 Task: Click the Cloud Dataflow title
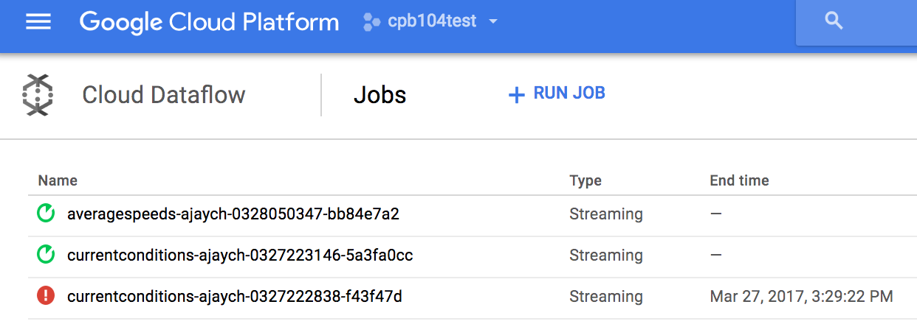[x=164, y=95]
